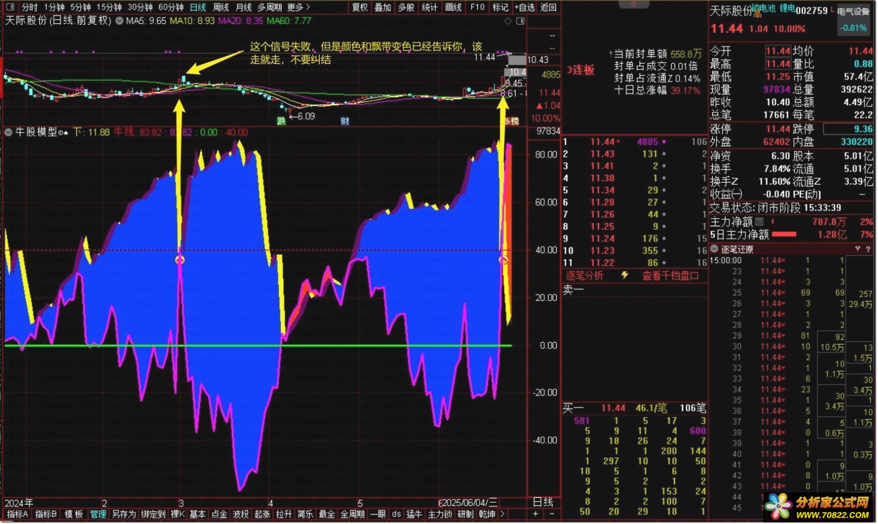878x524 pixels.
Task: Open F10 company information
Action: (477, 7)
